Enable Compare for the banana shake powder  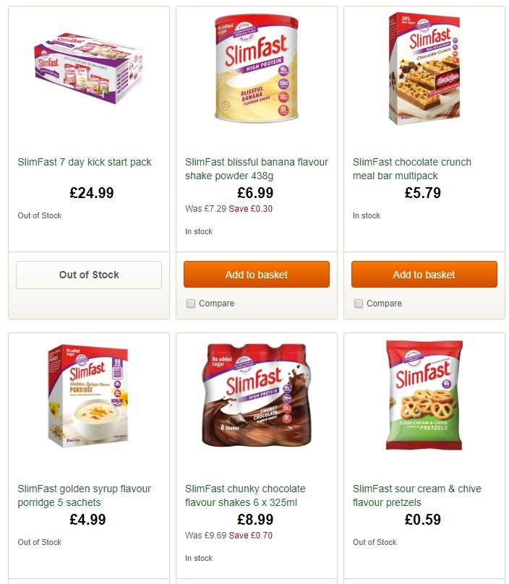point(190,304)
